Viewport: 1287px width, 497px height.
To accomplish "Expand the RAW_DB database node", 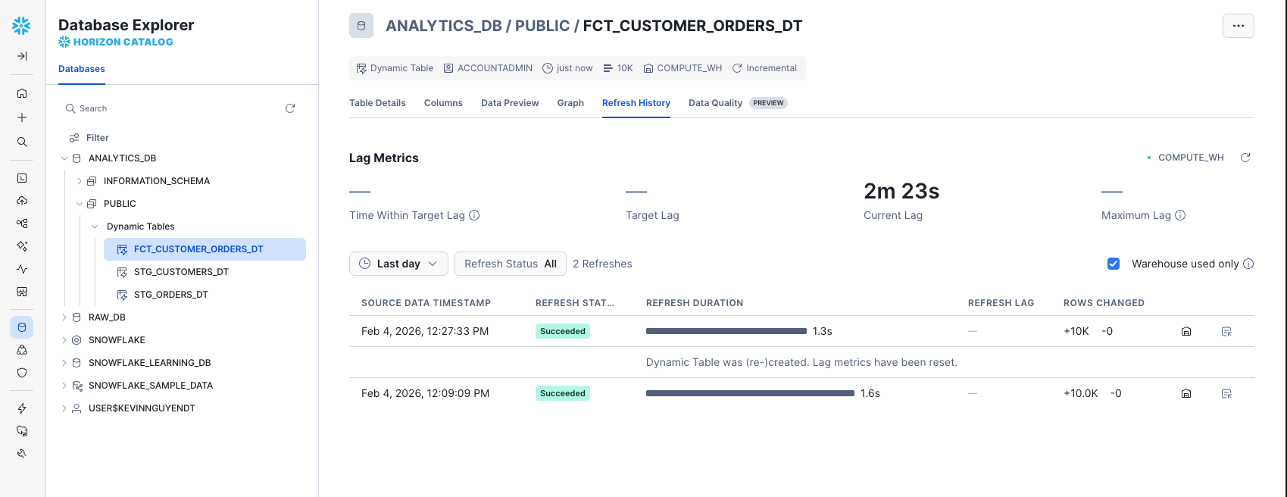I will tap(64, 317).
